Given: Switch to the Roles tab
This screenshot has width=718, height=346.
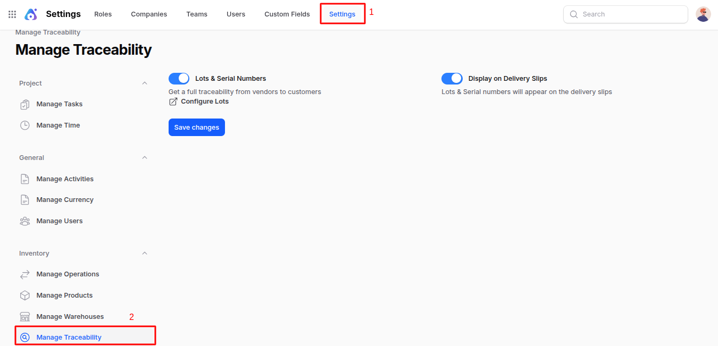Looking at the screenshot, I should pos(103,14).
